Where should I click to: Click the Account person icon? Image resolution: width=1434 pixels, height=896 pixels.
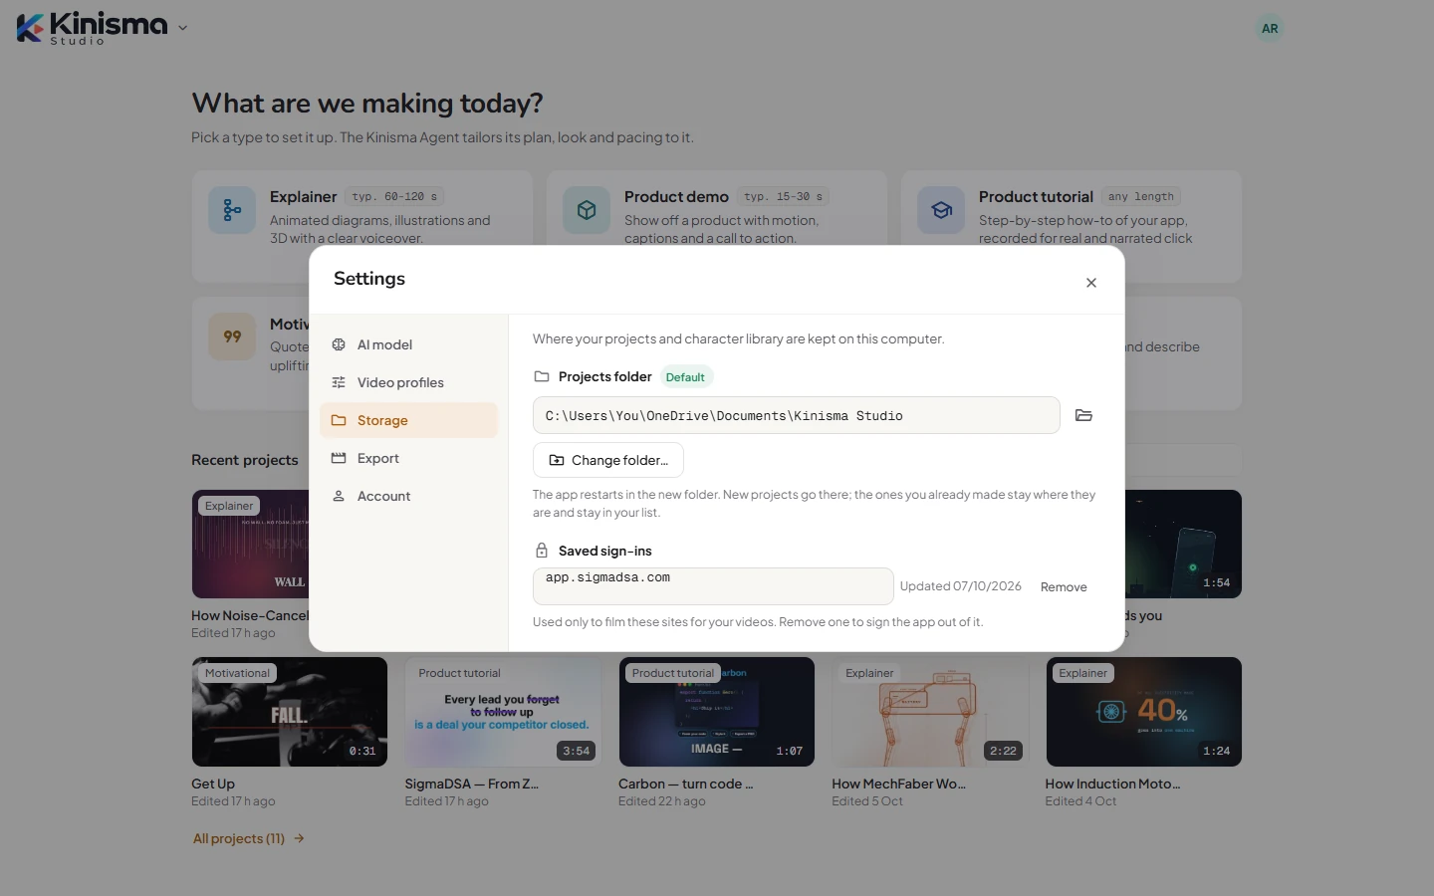point(339,496)
